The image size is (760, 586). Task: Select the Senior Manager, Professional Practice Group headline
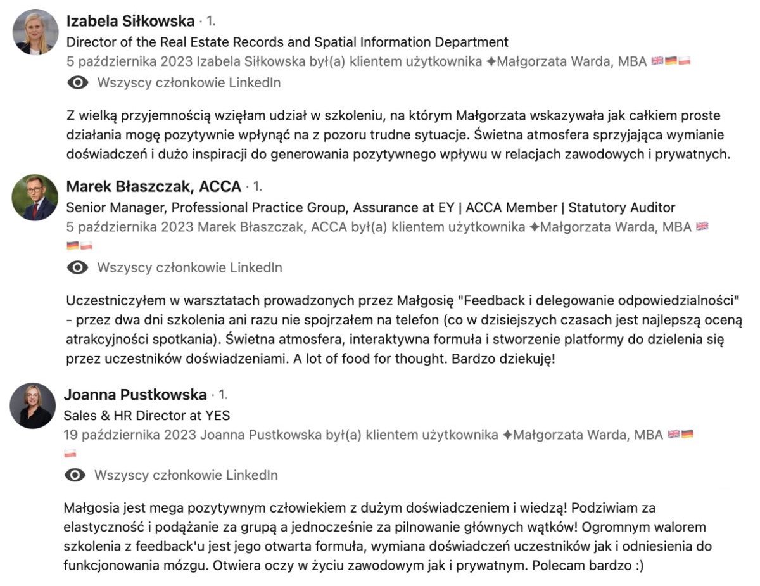[370, 208]
